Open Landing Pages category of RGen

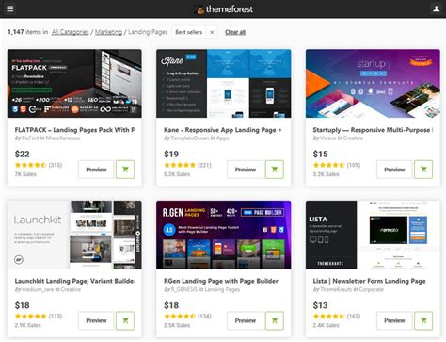[222, 289]
